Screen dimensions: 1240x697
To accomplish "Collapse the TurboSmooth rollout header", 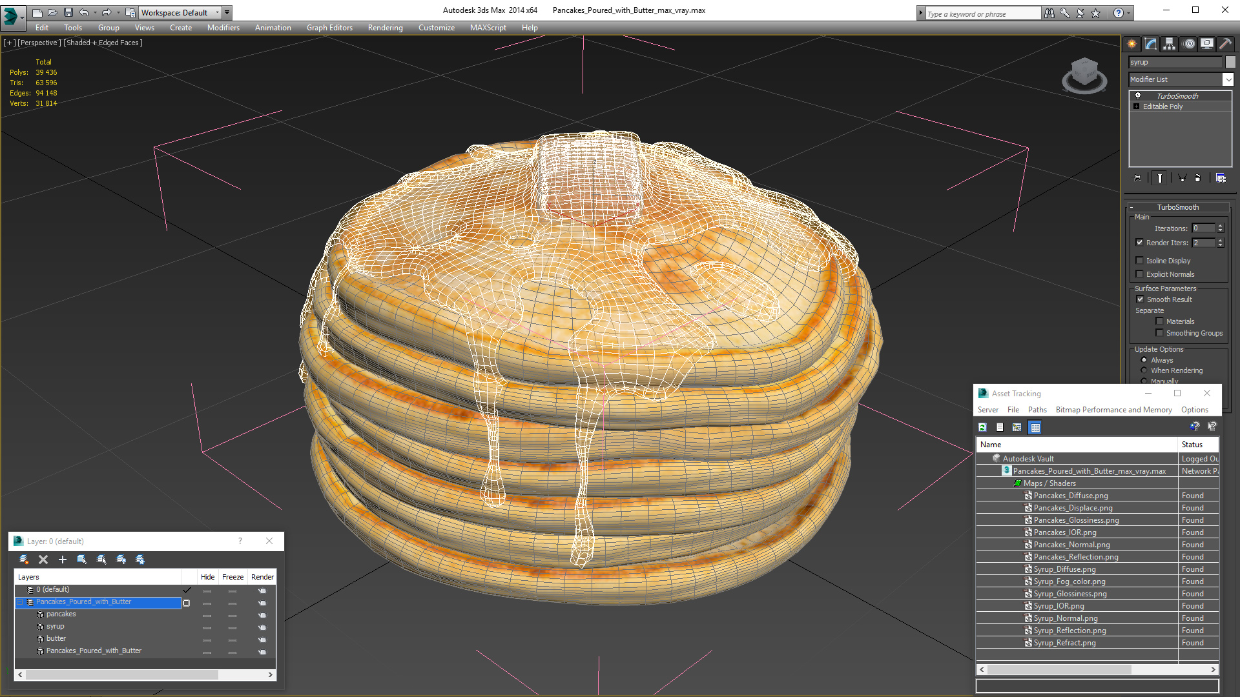I will pyautogui.click(x=1177, y=207).
